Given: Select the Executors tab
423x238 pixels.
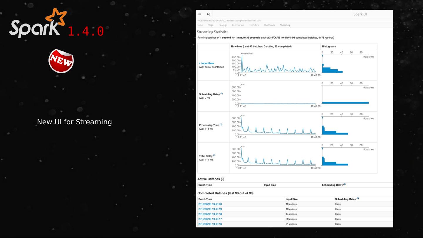Looking at the screenshot, I should (254, 25).
